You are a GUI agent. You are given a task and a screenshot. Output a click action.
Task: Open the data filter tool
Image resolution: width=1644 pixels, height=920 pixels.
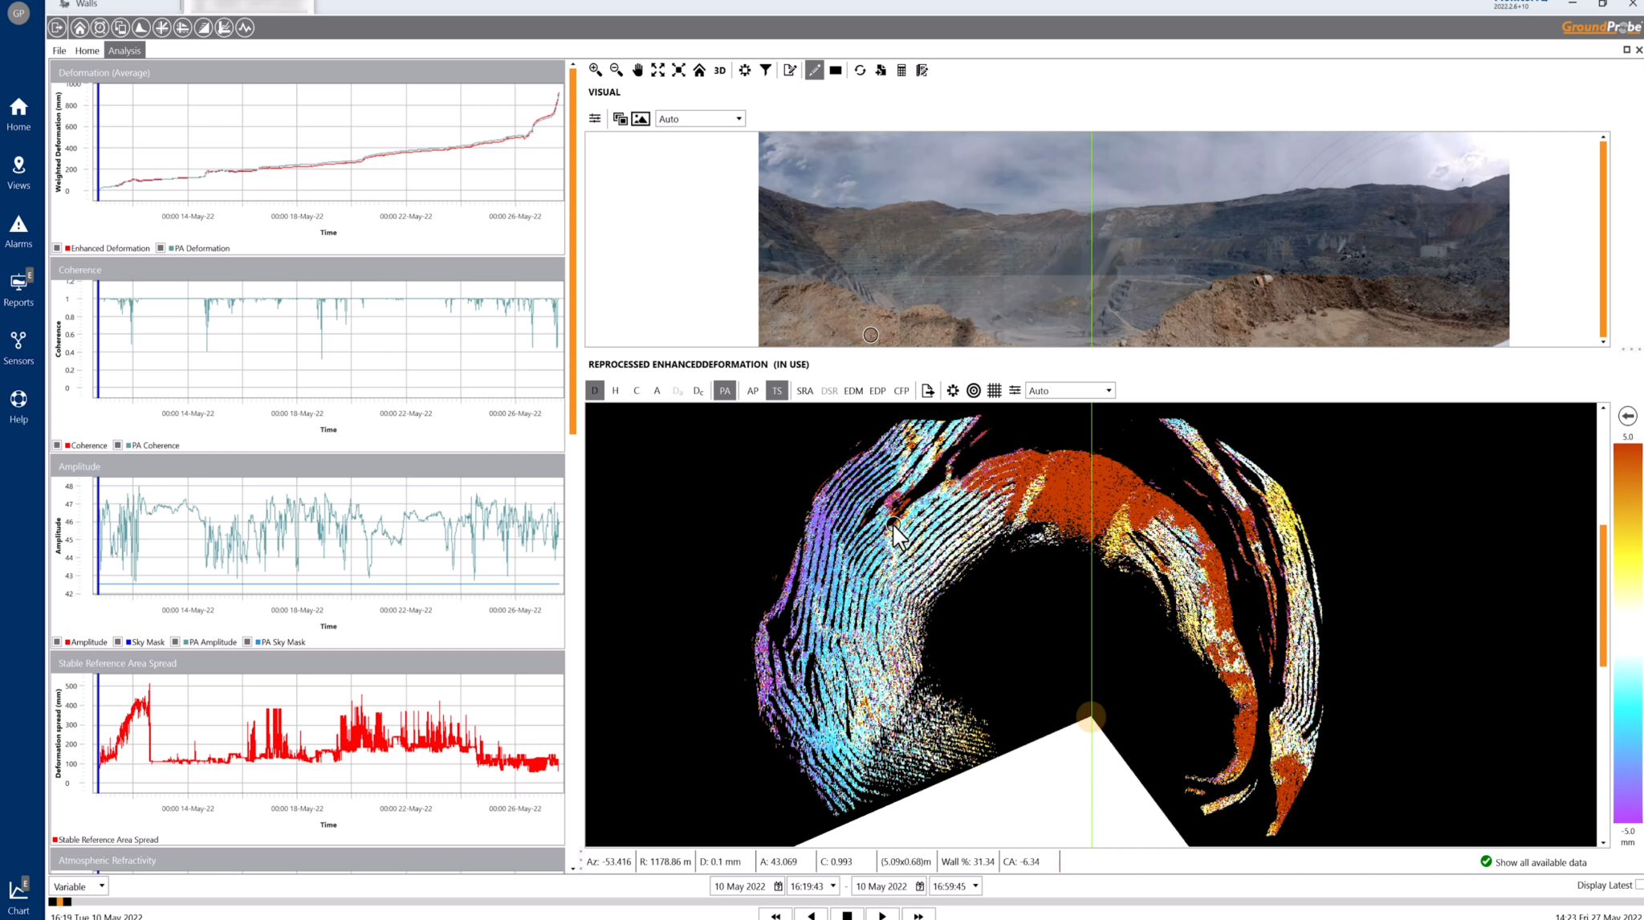coord(765,70)
